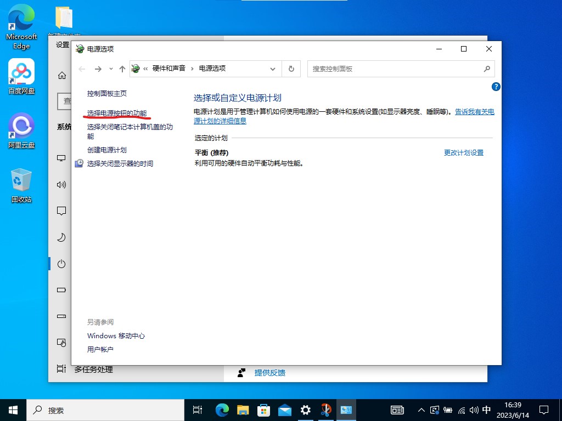Maximize the Power Options window

[x=464, y=49]
